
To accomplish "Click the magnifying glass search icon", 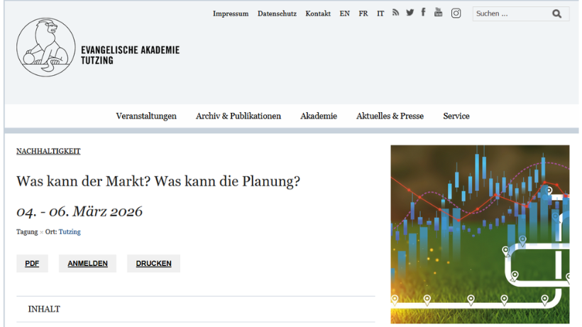I will click(x=556, y=13).
